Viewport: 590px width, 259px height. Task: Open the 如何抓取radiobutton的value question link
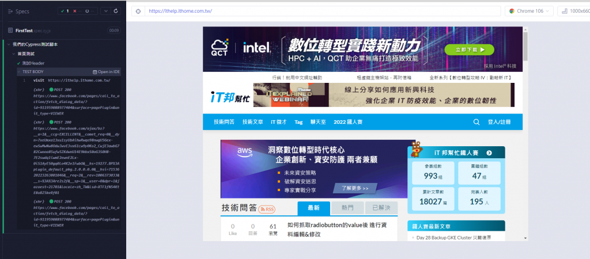(x=336, y=230)
